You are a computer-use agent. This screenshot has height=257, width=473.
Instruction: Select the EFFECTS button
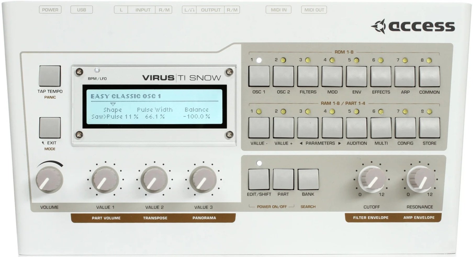(x=381, y=76)
